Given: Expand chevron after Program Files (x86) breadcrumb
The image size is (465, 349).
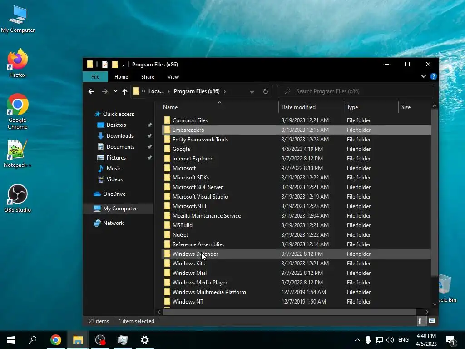Looking at the screenshot, I should tap(225, 91).
